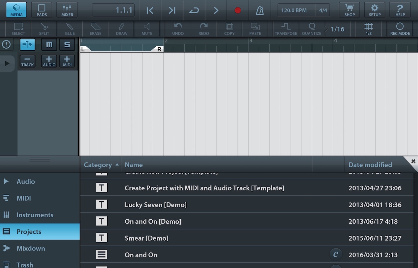Switch to the Mixer view
418x268 pixels.
(67, 10)
